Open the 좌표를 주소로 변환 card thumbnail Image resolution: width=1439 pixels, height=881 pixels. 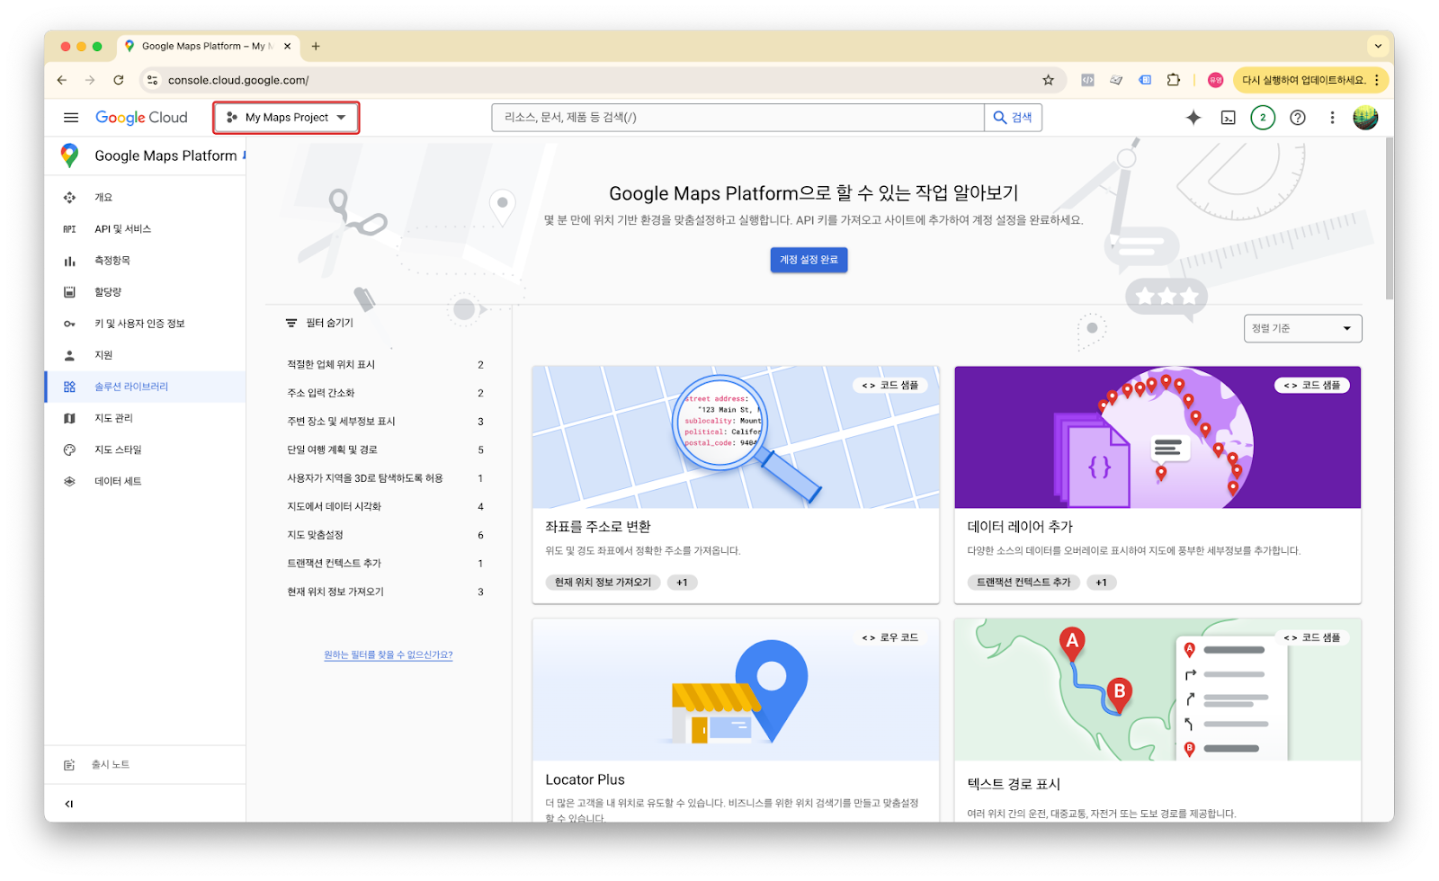pyautogui.click(x=736, y=438)
